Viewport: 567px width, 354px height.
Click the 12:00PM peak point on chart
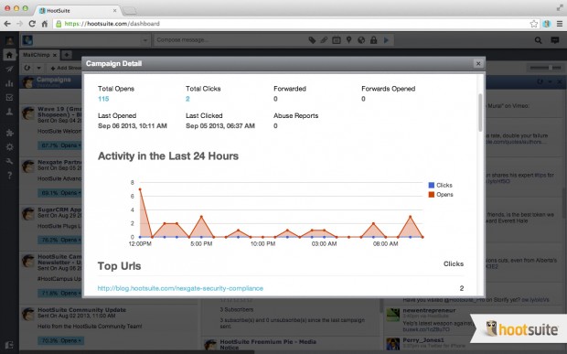point(140,189)
